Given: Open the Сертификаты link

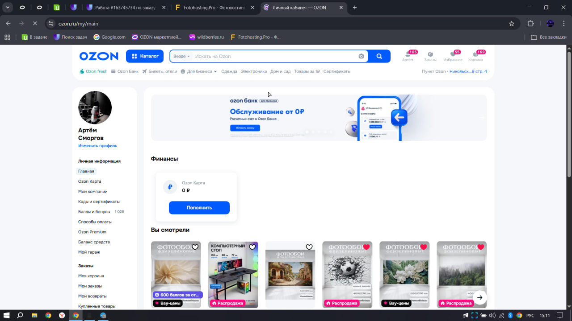Looking at the screenshot, I should tap(337, 71).
